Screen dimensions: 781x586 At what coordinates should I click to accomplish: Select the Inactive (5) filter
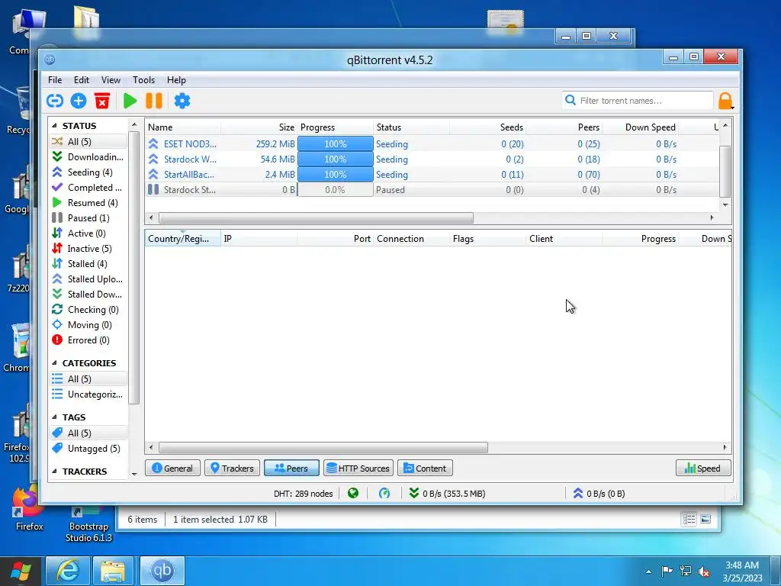click(x=88, y=249)
